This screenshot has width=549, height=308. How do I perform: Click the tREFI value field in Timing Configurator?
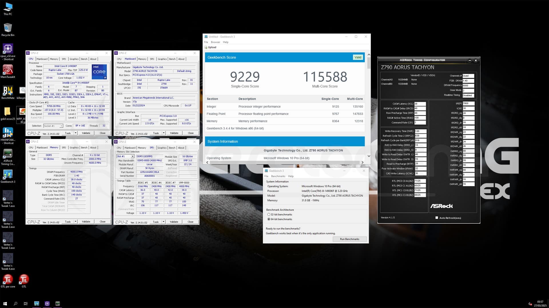468,104
